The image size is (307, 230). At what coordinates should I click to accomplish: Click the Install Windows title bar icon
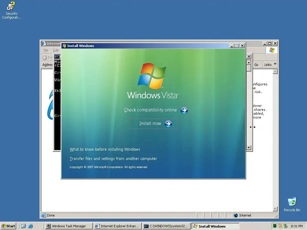pyautogui.click(x=64, y=46)
